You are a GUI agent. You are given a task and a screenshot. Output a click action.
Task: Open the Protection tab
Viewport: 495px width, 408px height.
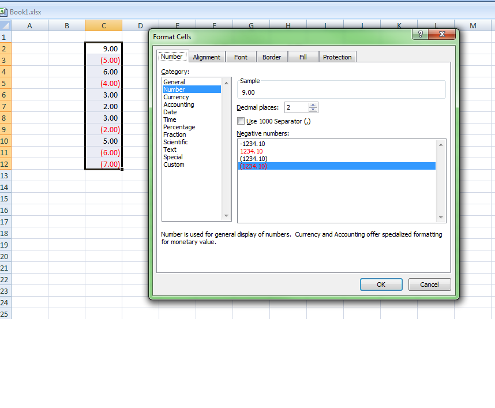point(337,57)
